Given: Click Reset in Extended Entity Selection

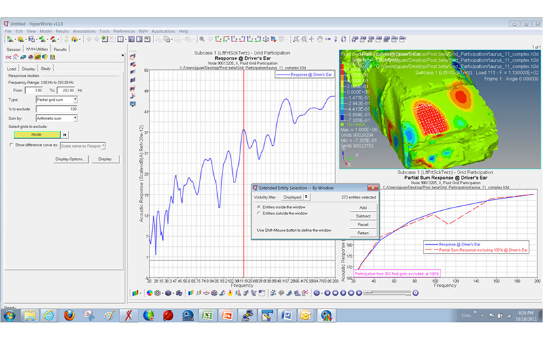Looking at the screenshot, I should [363, 224].
